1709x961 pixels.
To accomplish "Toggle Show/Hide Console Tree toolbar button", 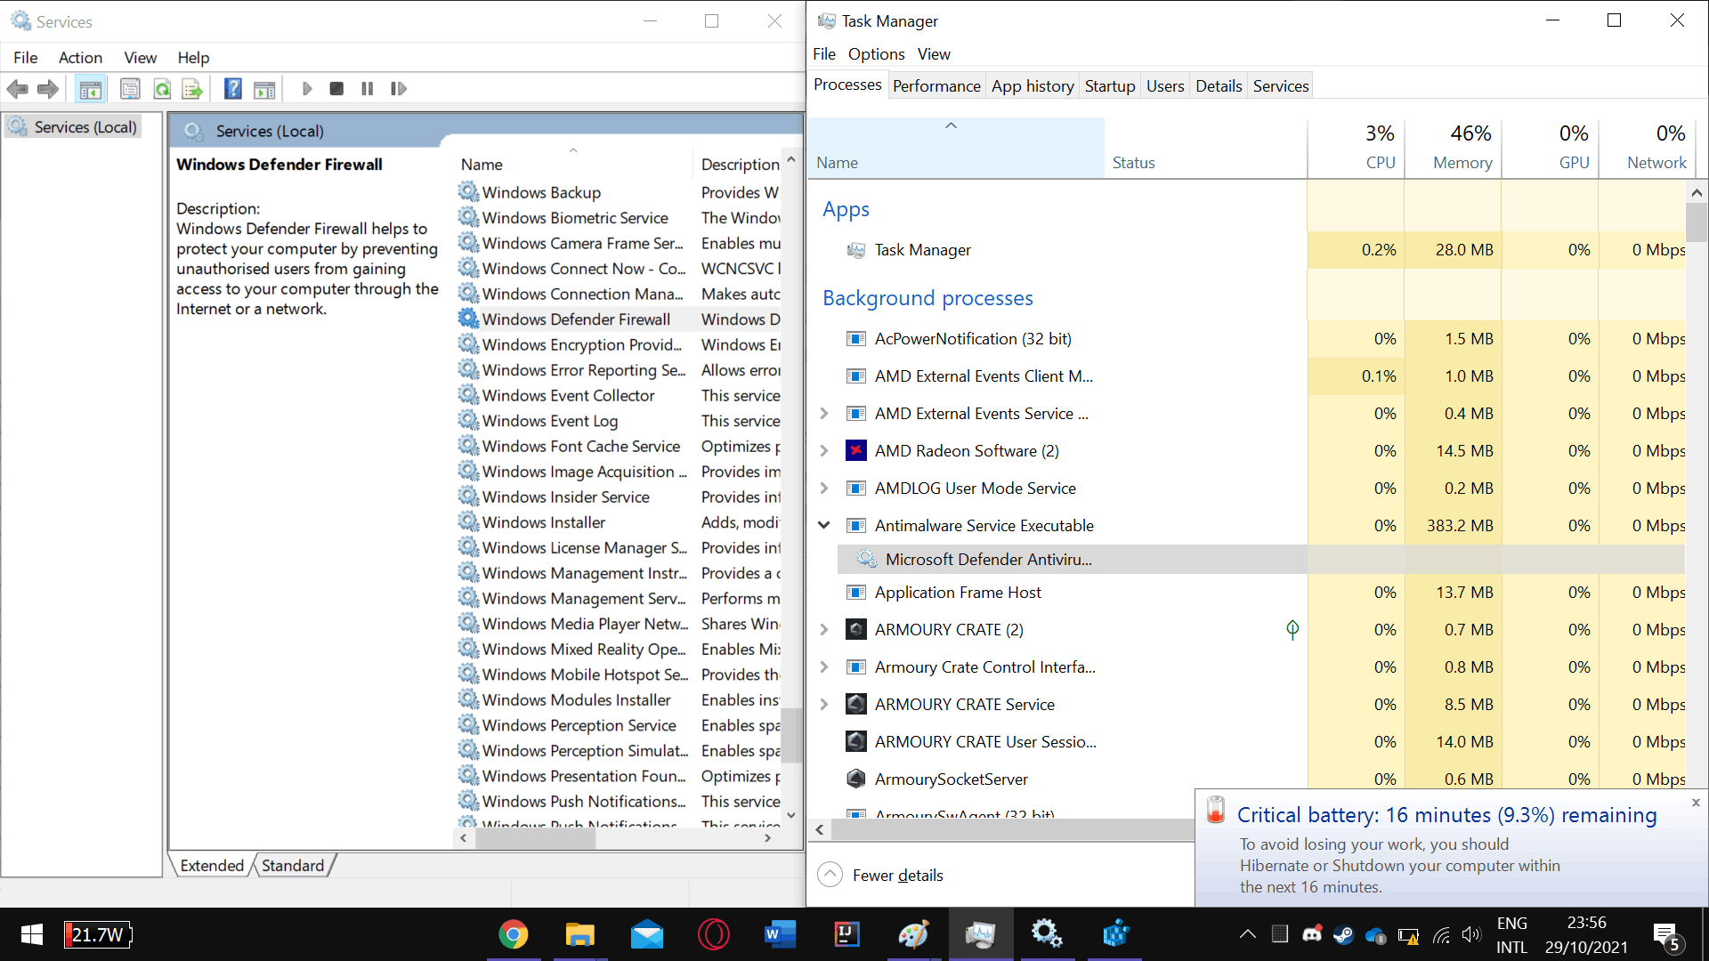I will click(91, 89).
